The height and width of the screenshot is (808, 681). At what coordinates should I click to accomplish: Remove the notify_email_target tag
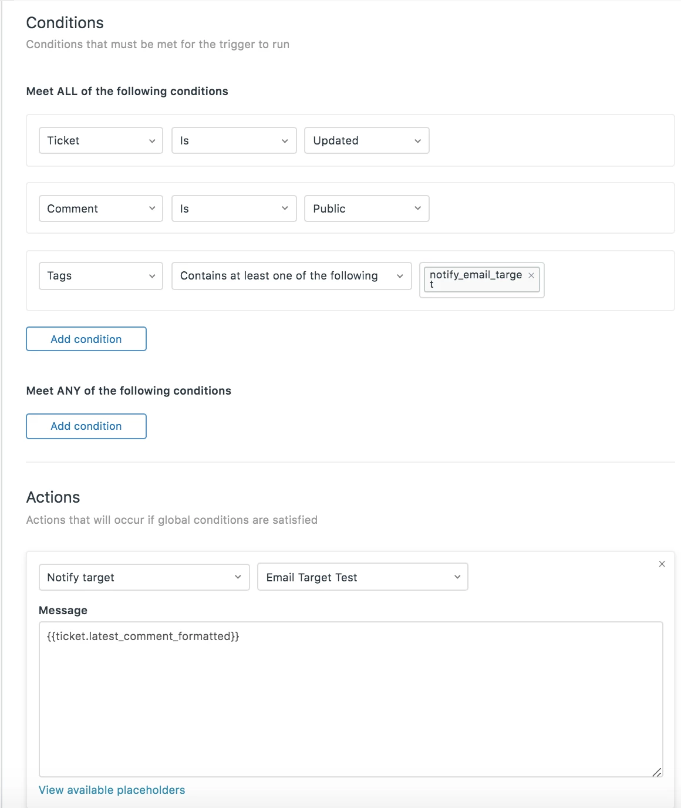(531, 275)
